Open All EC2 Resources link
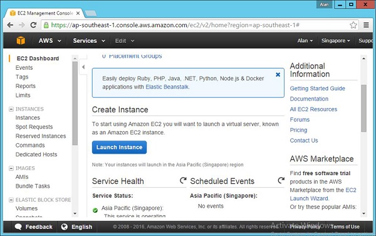This screenshot has width=376, height=236. click(x=313, y=109)
